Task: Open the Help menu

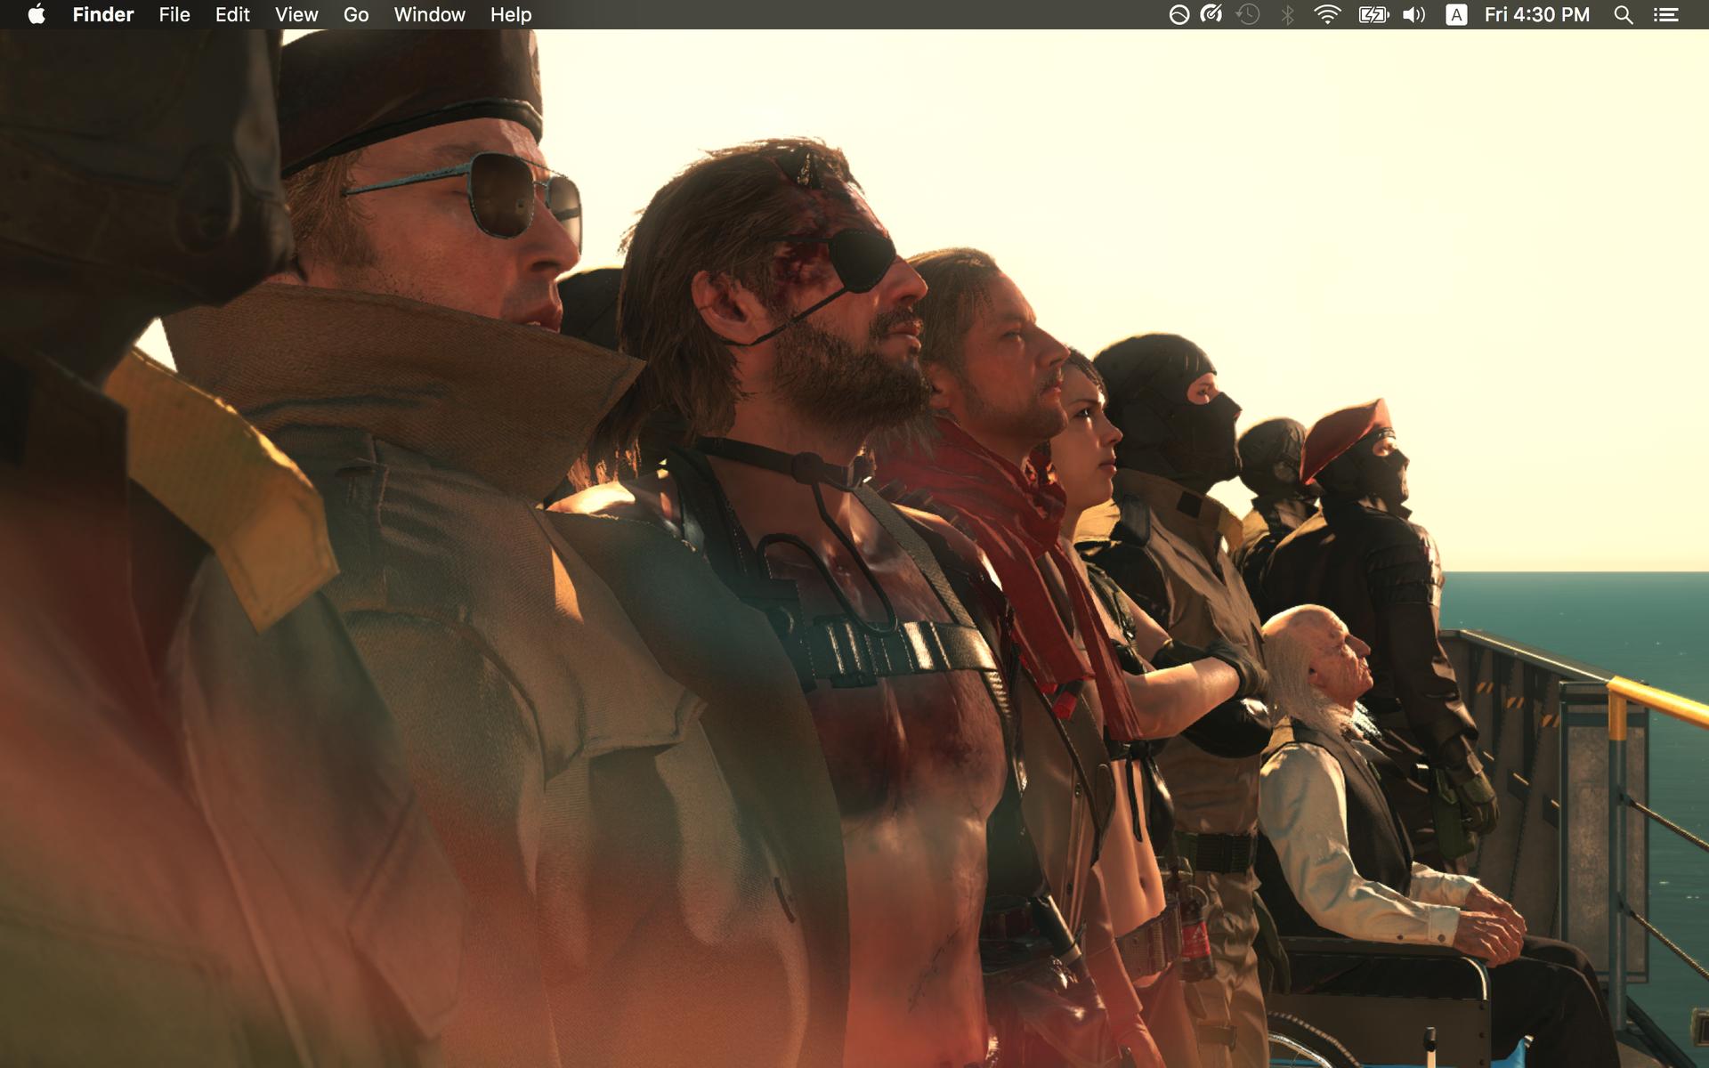Action: 511,14
